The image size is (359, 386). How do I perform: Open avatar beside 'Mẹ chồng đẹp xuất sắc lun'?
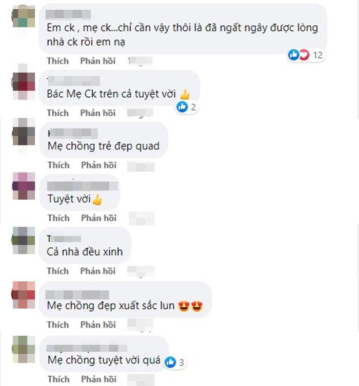pos(24,295)
